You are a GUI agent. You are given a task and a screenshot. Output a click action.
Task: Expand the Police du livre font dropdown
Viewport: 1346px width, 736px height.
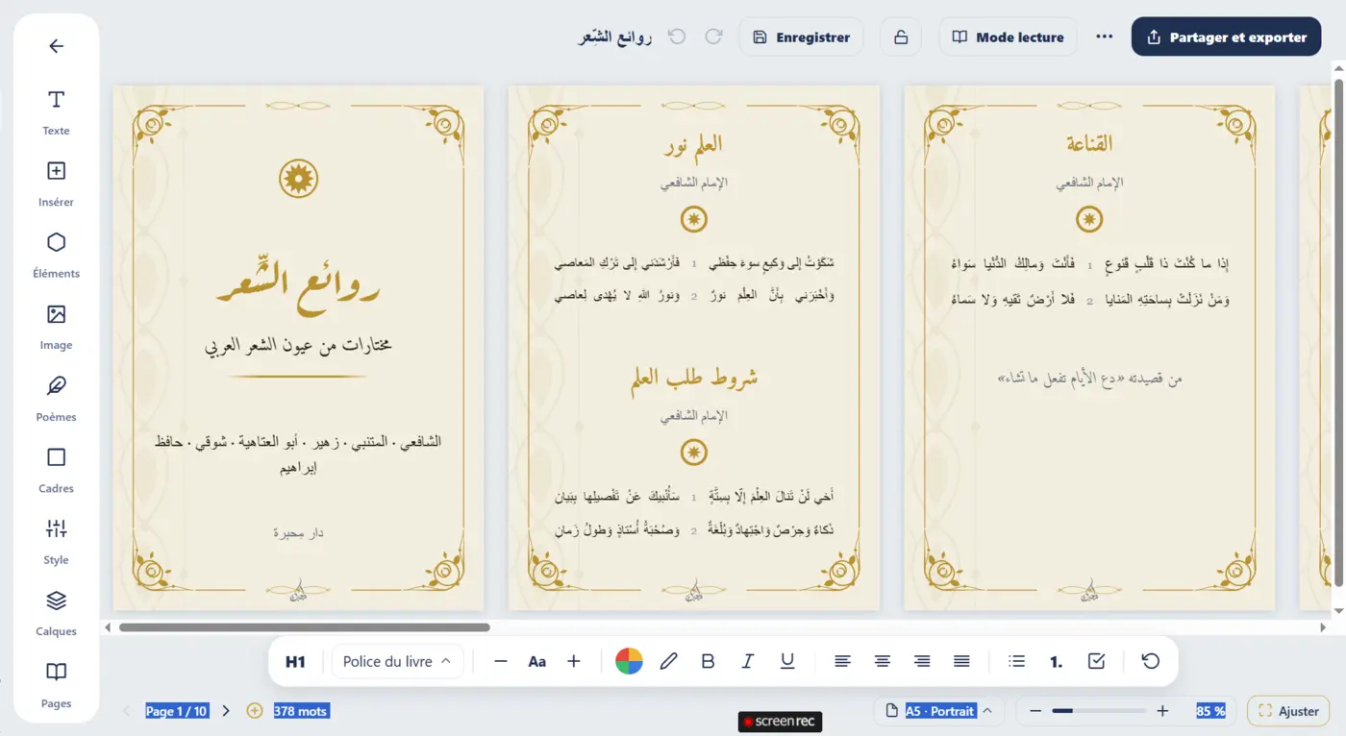point(397,661)
